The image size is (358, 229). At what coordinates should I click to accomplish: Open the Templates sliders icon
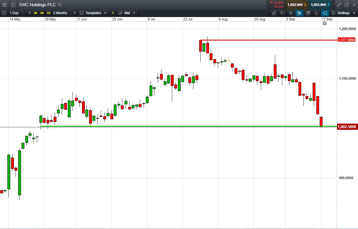(x=82, y=13)
